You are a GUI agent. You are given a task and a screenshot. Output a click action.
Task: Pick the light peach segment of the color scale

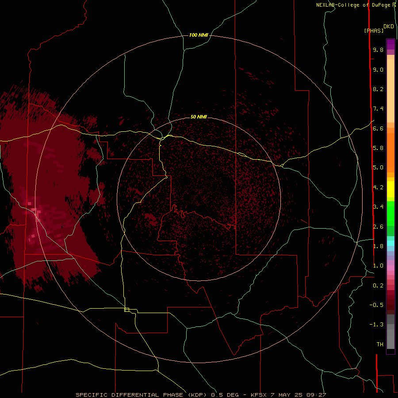(390, 91)
